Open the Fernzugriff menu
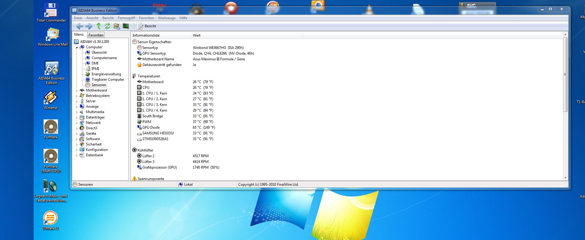Screen dimensions: 585x240 coord(126,18)
